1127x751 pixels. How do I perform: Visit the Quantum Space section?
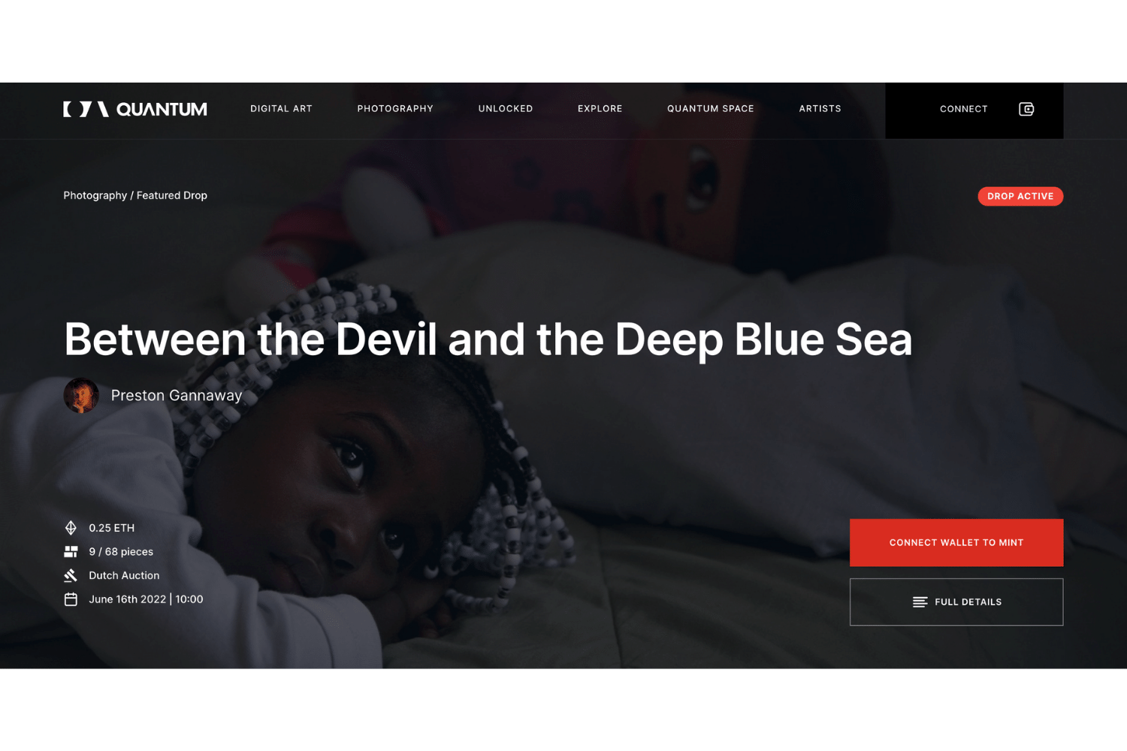pyautogui.click(x=711, y=109)
